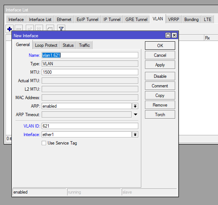Viewport: 218px width, 205px height.
Task: Open the Bonding tab
Action: [191, 20]
